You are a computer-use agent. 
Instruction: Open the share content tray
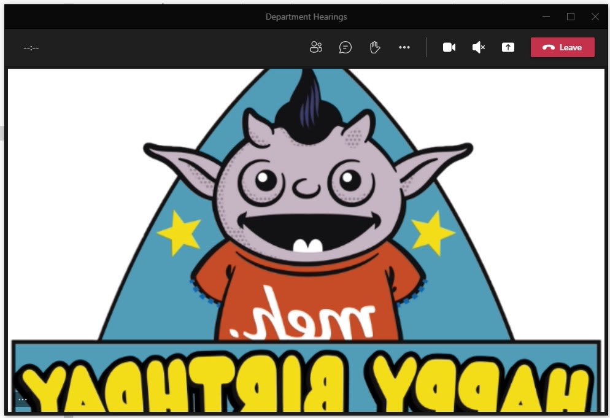pos(508,47)
